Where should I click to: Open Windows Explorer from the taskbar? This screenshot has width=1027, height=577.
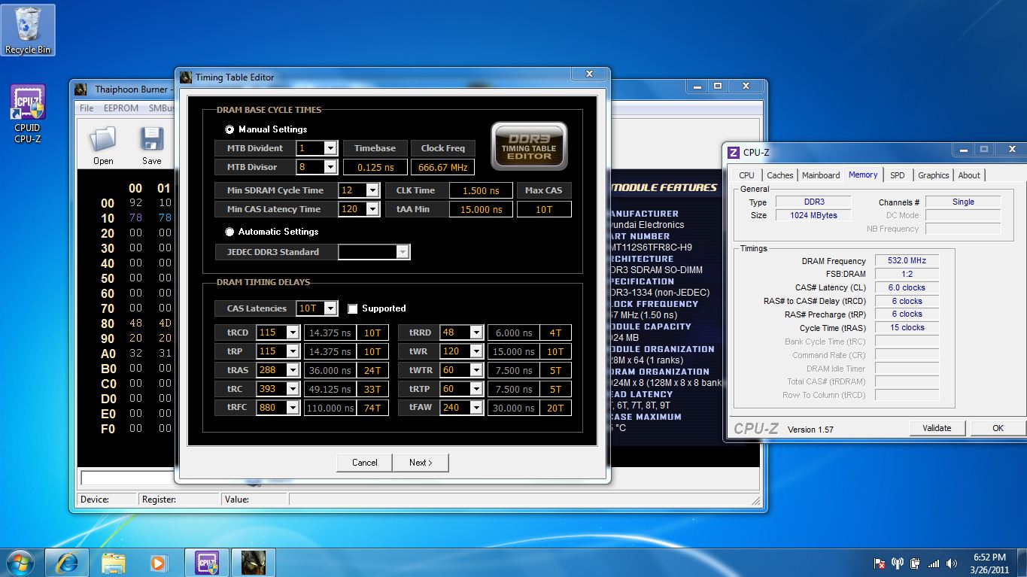114,563
